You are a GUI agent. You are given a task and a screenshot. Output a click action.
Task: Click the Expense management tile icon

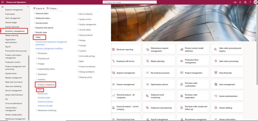113,73
